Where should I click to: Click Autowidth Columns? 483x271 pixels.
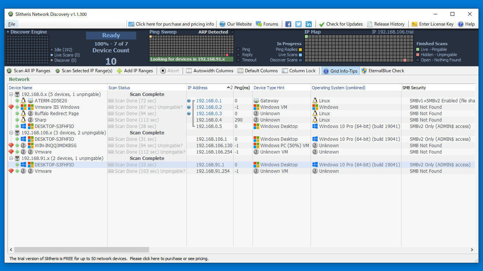[x=210, y=71]
